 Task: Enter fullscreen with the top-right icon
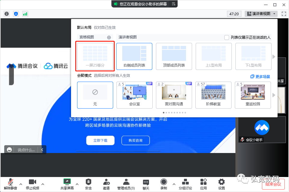pos(284,13)
